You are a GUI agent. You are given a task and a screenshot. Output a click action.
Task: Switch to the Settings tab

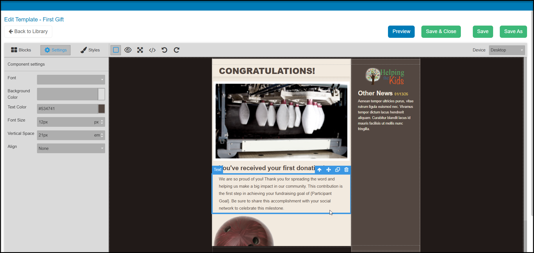pos(56,50)
